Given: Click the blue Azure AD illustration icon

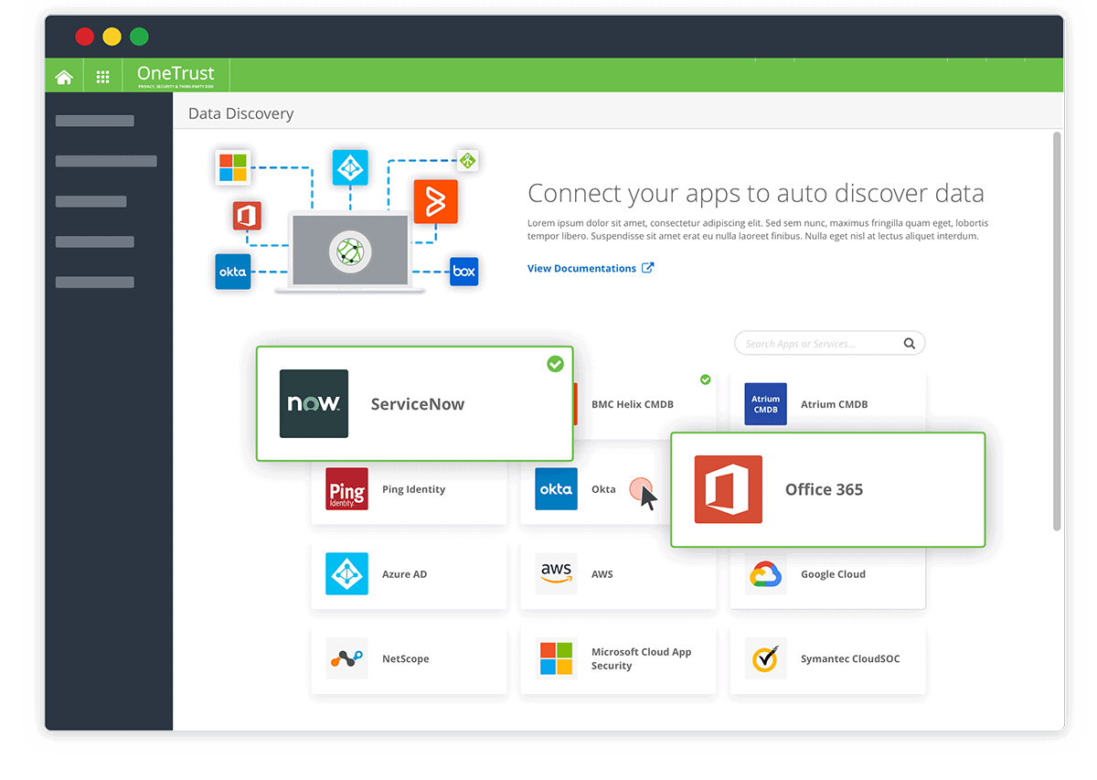Looking at the screenshot, I should click(x=350, y=167).
